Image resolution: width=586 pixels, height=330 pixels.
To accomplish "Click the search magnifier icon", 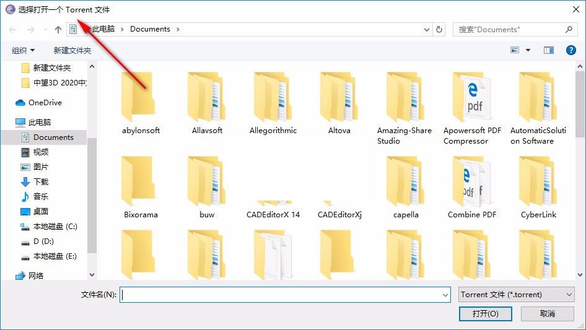I will [x=569, y=29].
